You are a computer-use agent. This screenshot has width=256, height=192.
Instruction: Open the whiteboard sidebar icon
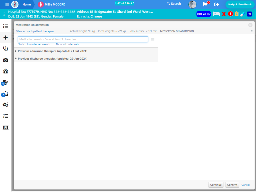6,127
